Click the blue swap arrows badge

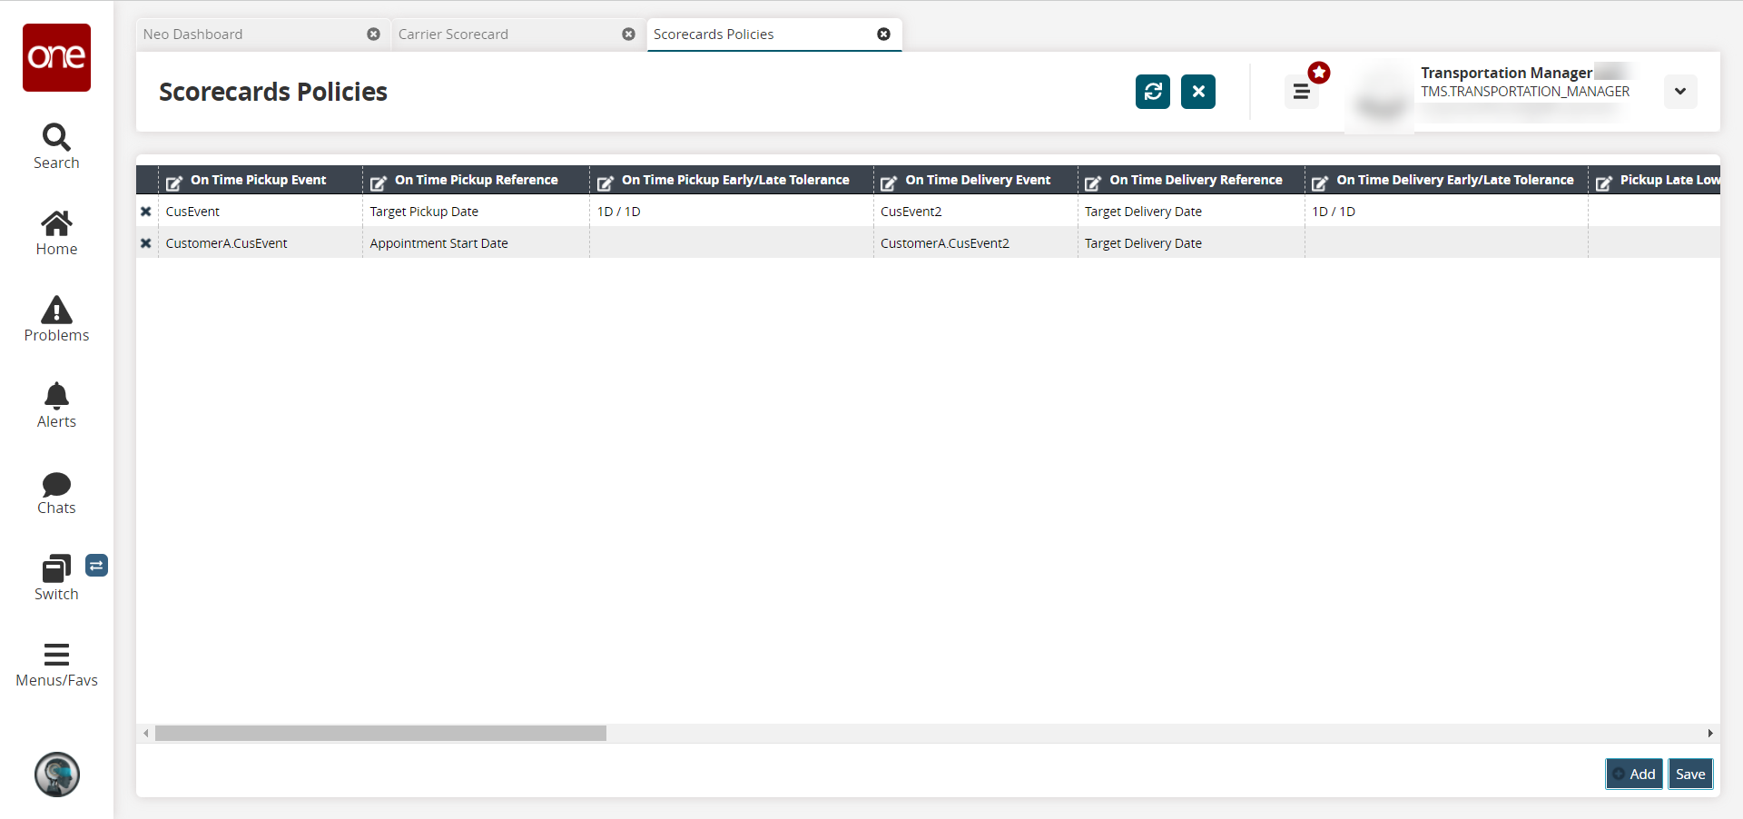96,566
